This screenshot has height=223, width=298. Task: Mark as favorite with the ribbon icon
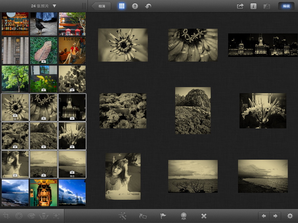(183, 216)
